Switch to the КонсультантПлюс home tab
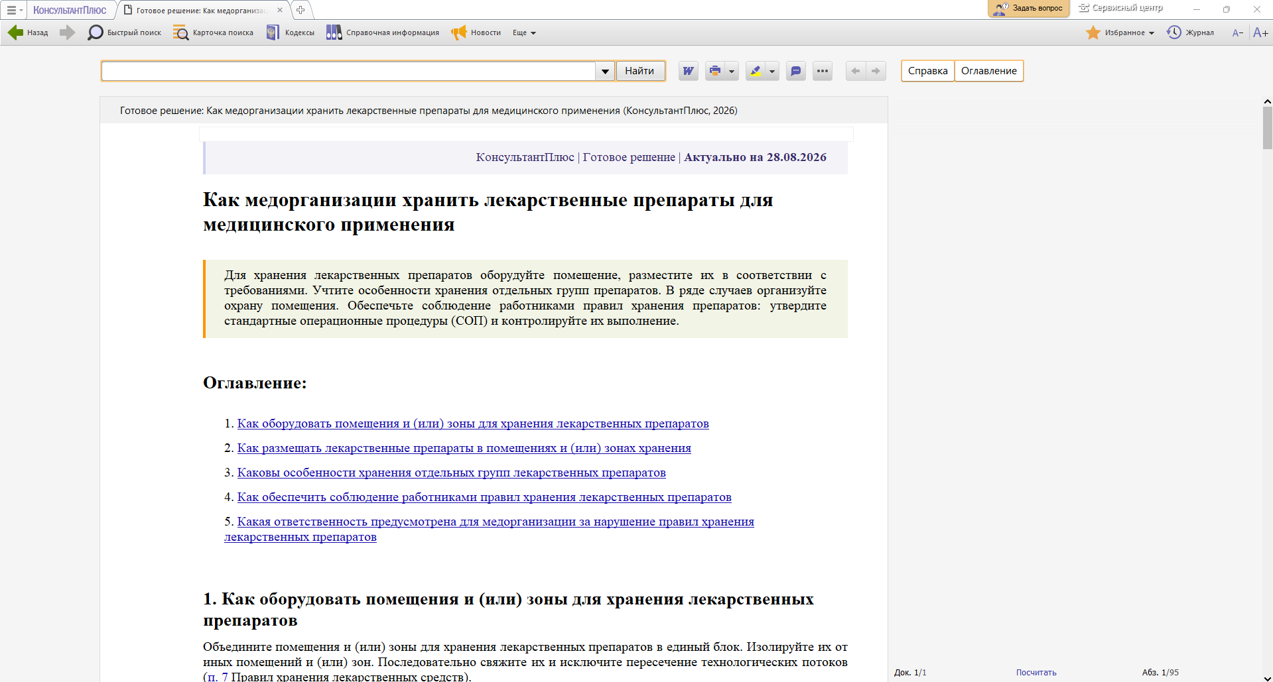This screenshot has width=1273, height=682. [x=70, y=10]
